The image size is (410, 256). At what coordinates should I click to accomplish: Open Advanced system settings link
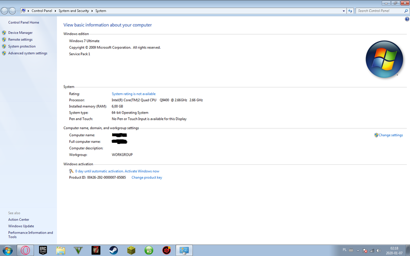[28, 53]
